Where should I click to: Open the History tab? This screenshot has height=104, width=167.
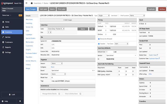point(28,64)
